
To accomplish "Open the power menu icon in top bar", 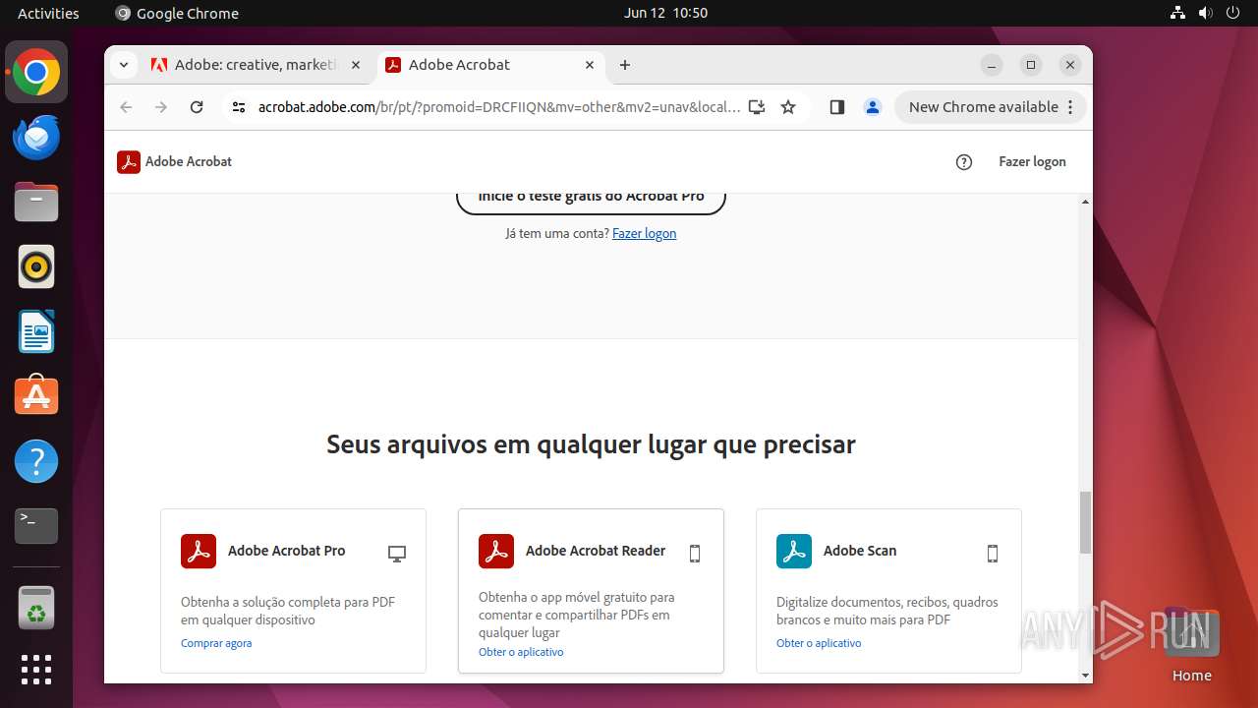I will [x=1232, y=13].
